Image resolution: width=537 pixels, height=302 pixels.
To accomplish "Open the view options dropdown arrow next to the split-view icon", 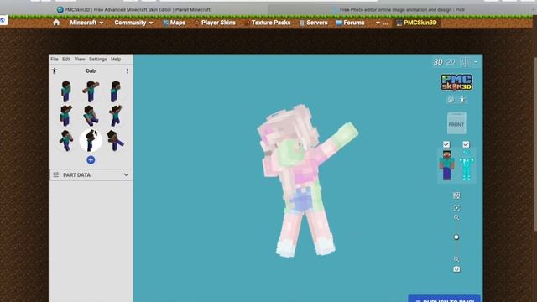I will pyautogui.click(x=476, y=62).
